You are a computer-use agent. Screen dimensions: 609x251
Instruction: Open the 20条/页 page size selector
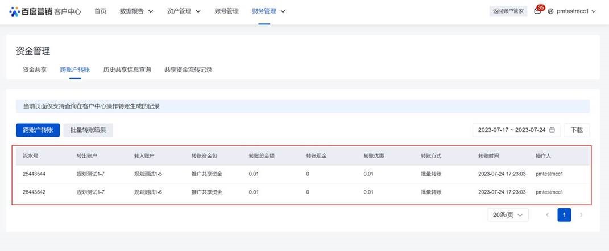508,215
